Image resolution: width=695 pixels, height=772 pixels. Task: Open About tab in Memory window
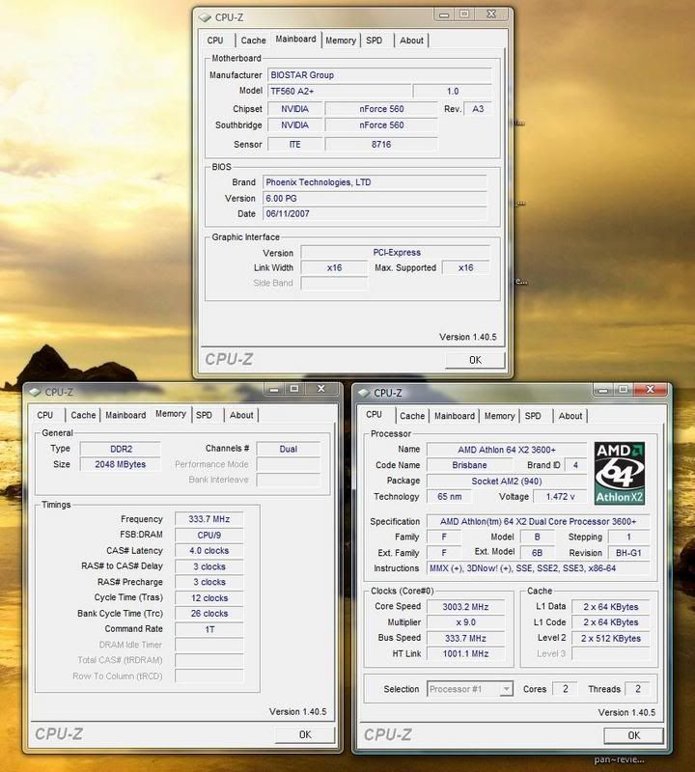[x=241, y=415]
